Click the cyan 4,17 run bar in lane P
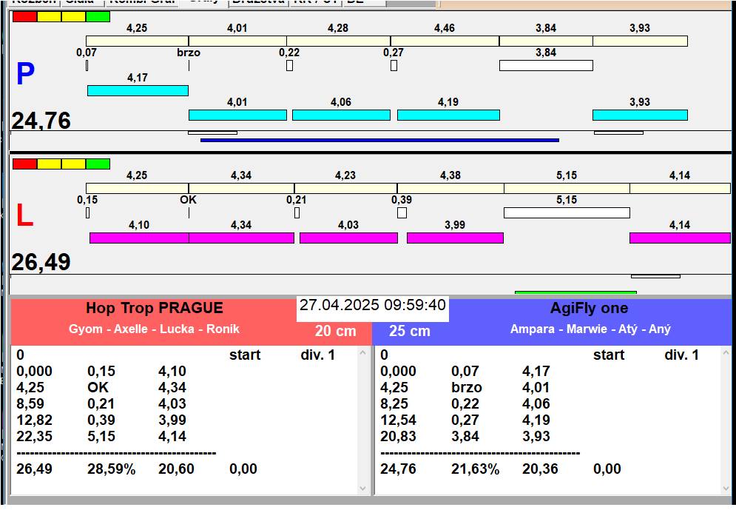 click(138, 90)
